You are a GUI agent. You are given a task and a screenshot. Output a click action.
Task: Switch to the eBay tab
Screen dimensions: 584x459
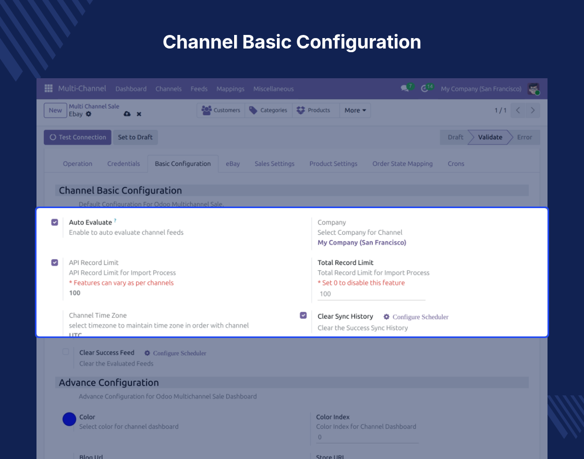[x=233, y=164]
